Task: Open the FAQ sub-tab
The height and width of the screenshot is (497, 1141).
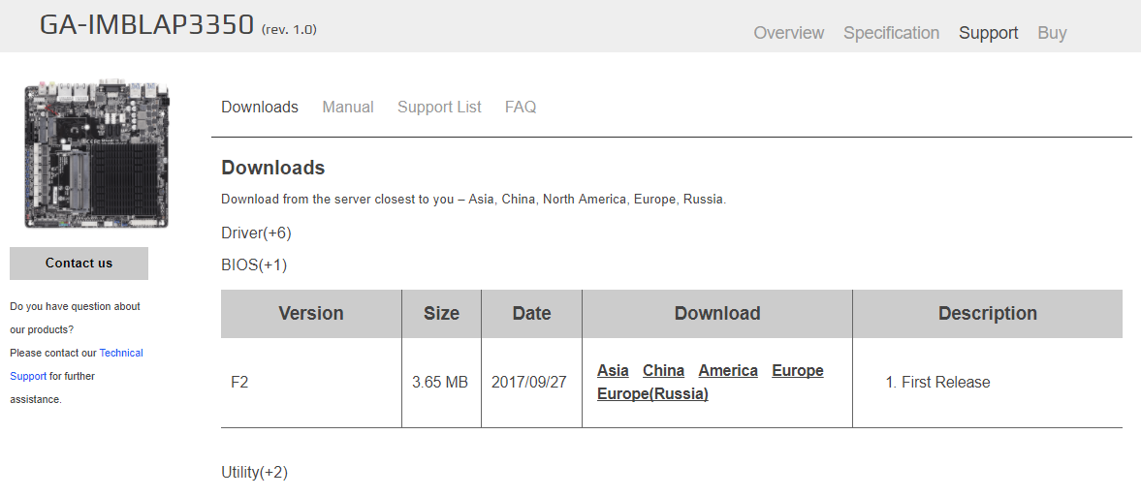Action: pos(521,107)
